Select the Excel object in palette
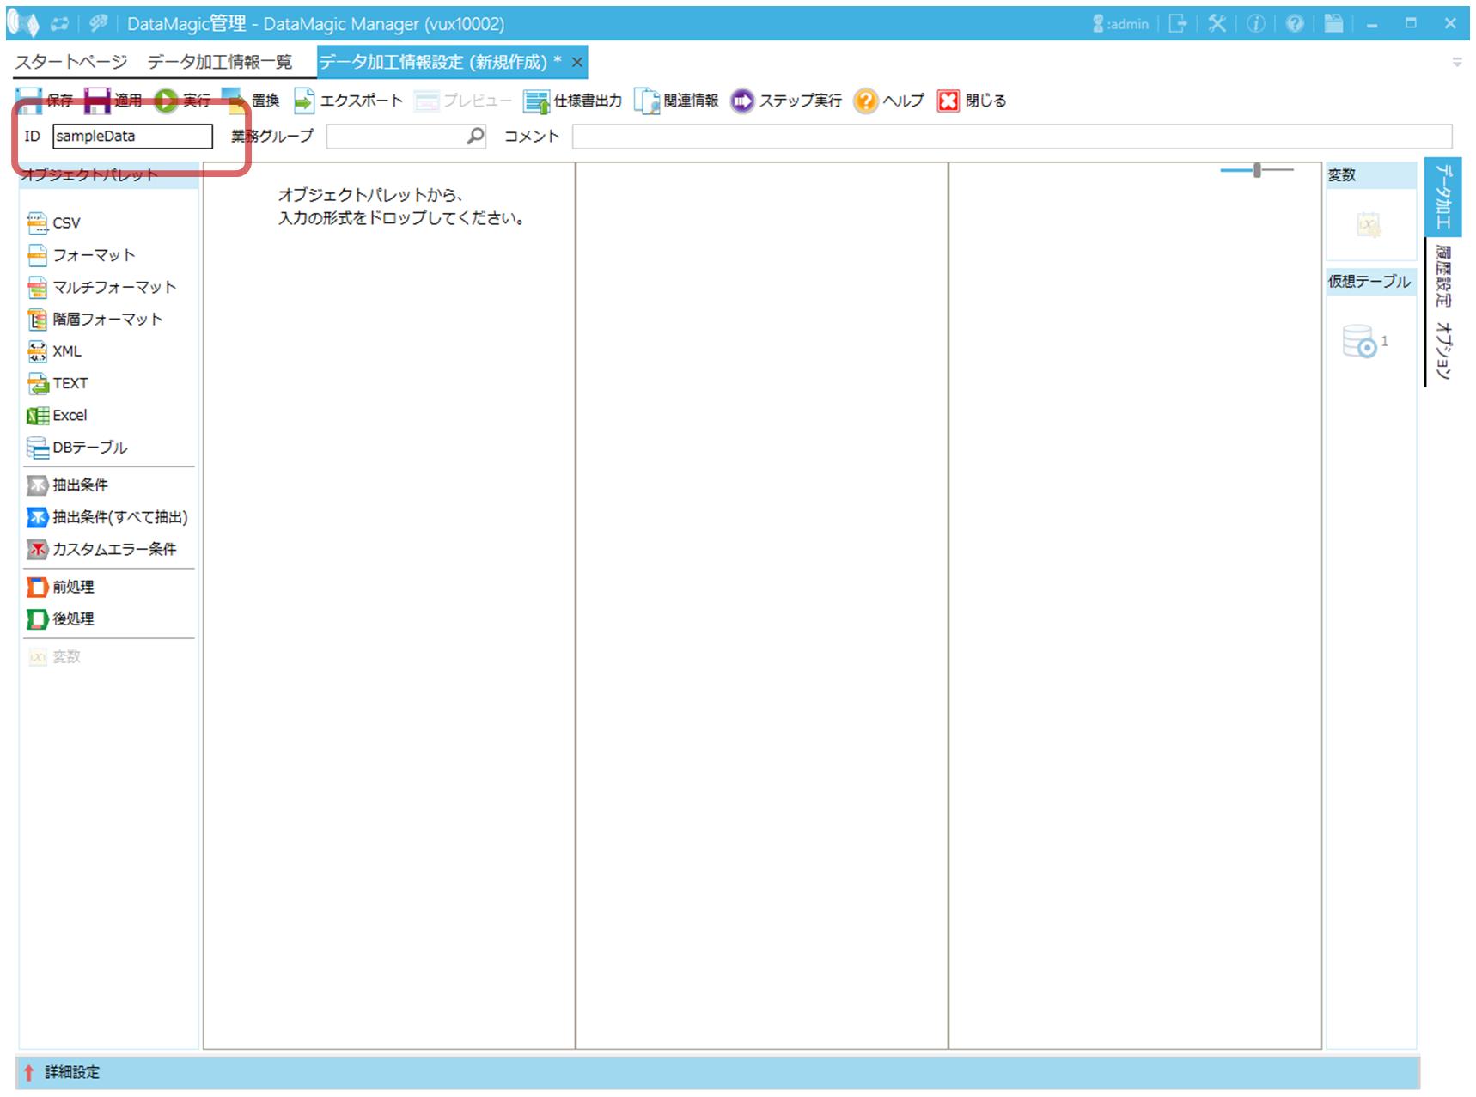The image size is (1476, 1097). (57, 416)
